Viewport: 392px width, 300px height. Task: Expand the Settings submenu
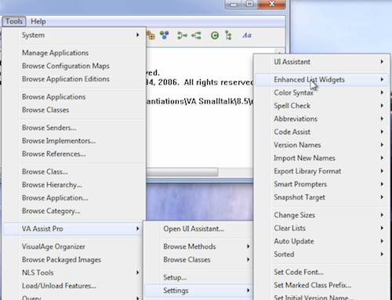tap(198, 291)
